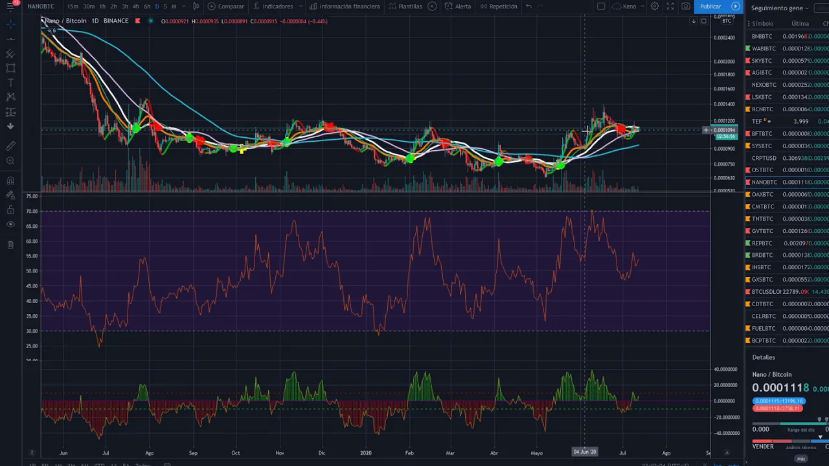This screenshot has width=829, height=466.
Task: Expand the Indicadores favorites dropdown arrow
Action: pos(301,6)
